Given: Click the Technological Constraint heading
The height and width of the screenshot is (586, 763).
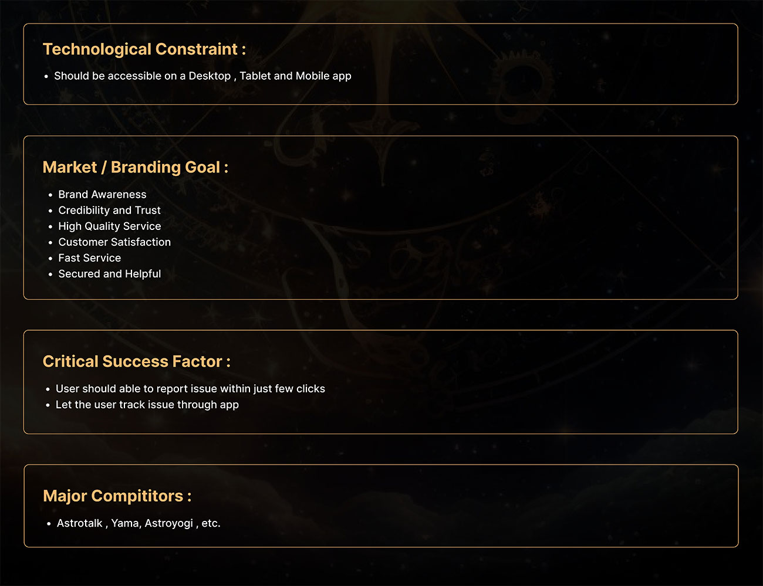Looking at the screenshot, I should (144, 49).
